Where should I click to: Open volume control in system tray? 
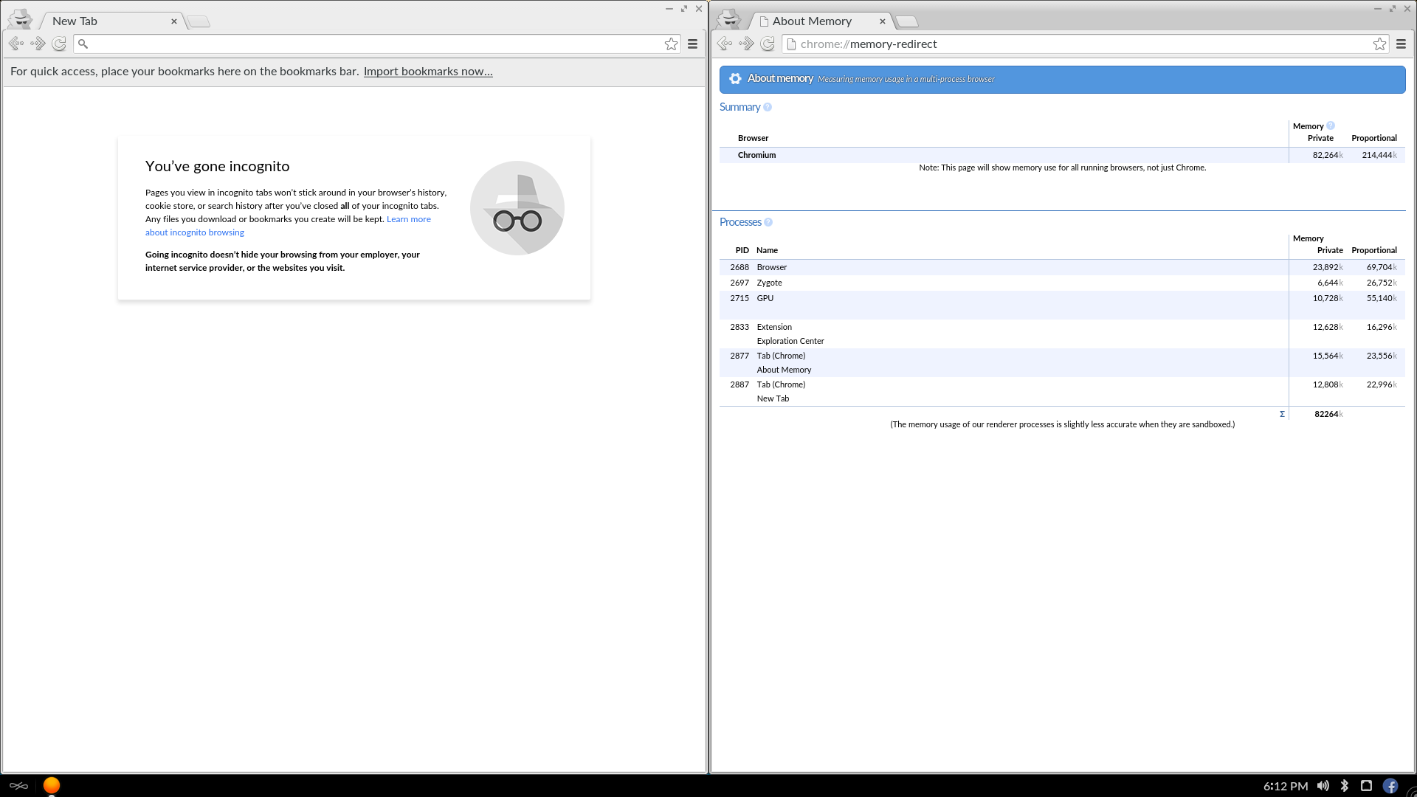(1323, 786)
